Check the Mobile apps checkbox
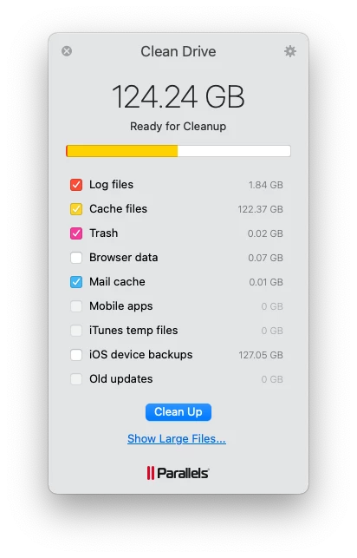Image resolution: width=357 pixels, height=558 pixels. (x=76, y=306)
